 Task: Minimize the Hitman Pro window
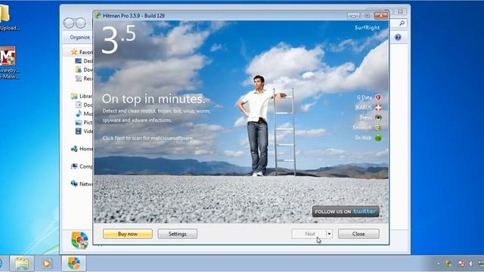[x=353, y=15]
